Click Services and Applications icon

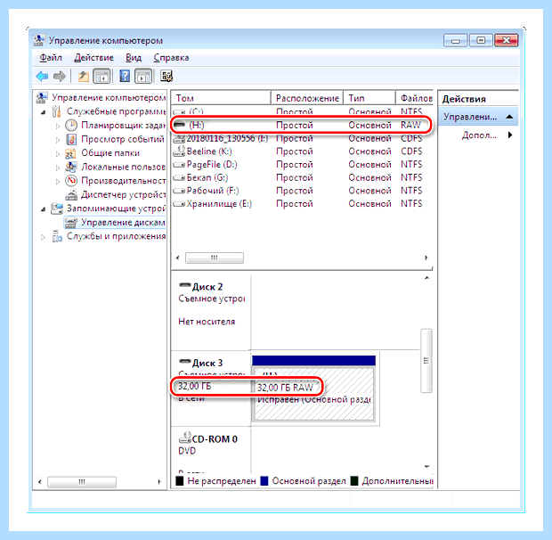click(x=57, y=236)
